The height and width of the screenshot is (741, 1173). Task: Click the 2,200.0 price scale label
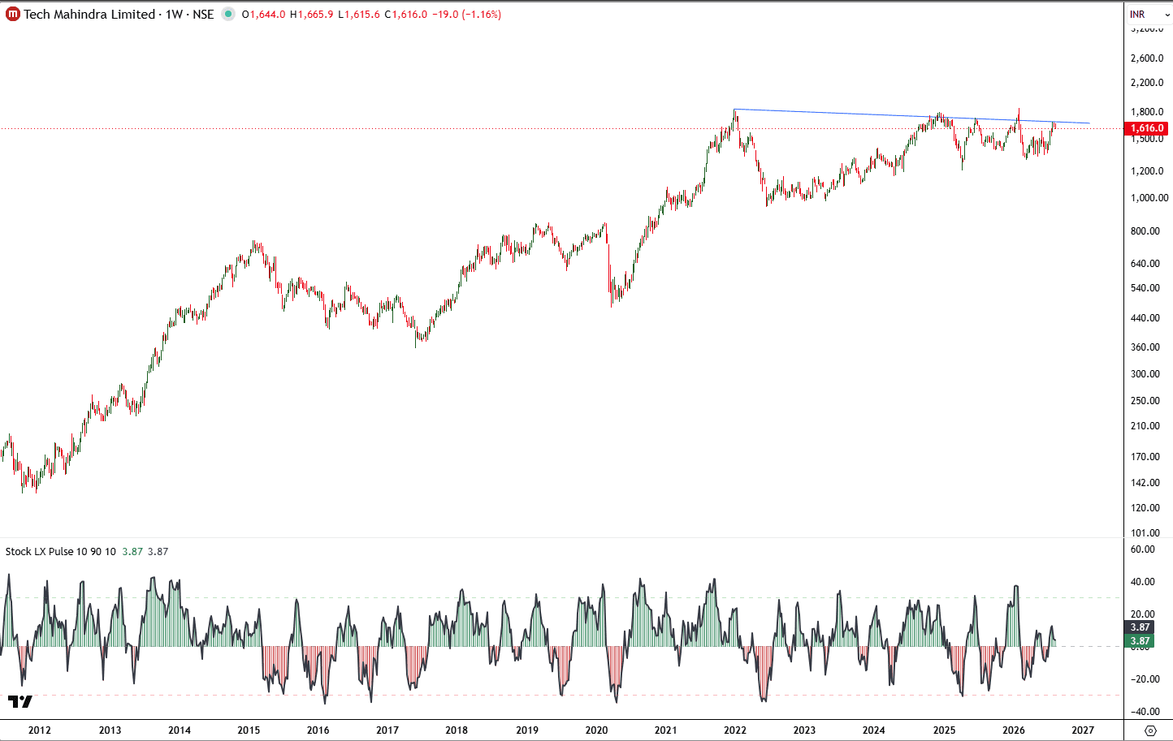[1147, 83]
